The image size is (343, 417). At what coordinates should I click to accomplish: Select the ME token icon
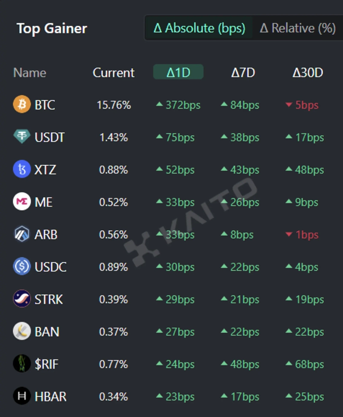click(x=22, y=202)
